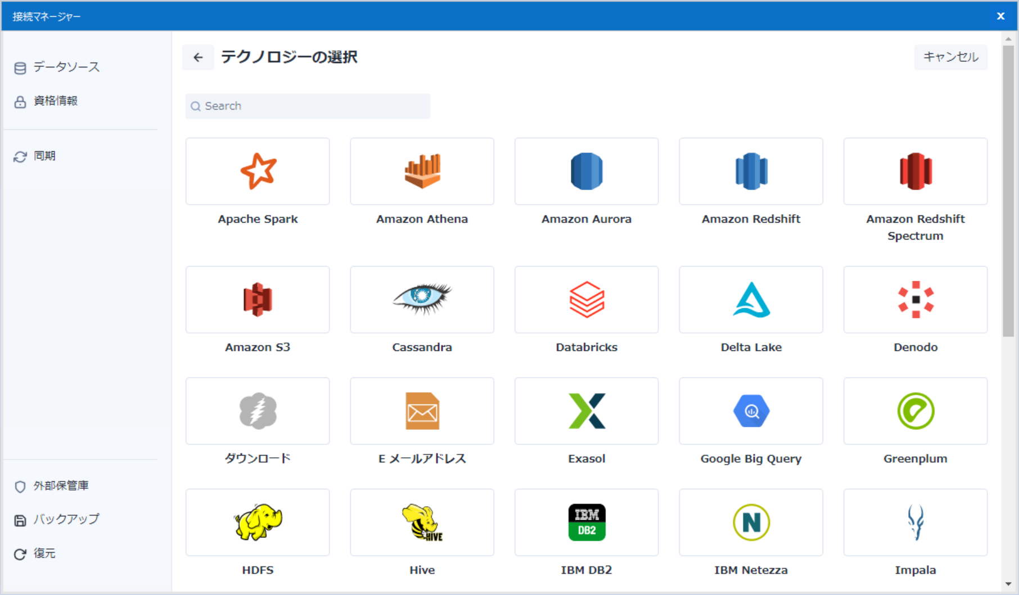Open バックアップ in the sidebar

pyautogui.click(x=57, y=519)
